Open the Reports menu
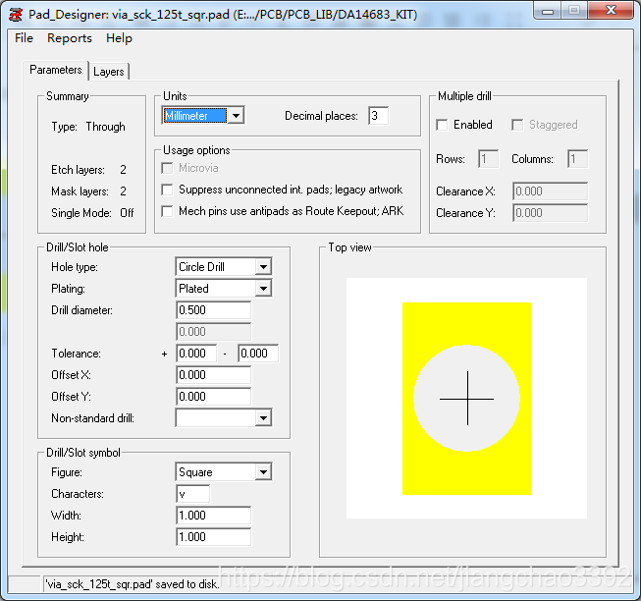This screenshot has height=601, width=641. click(70, 38)
